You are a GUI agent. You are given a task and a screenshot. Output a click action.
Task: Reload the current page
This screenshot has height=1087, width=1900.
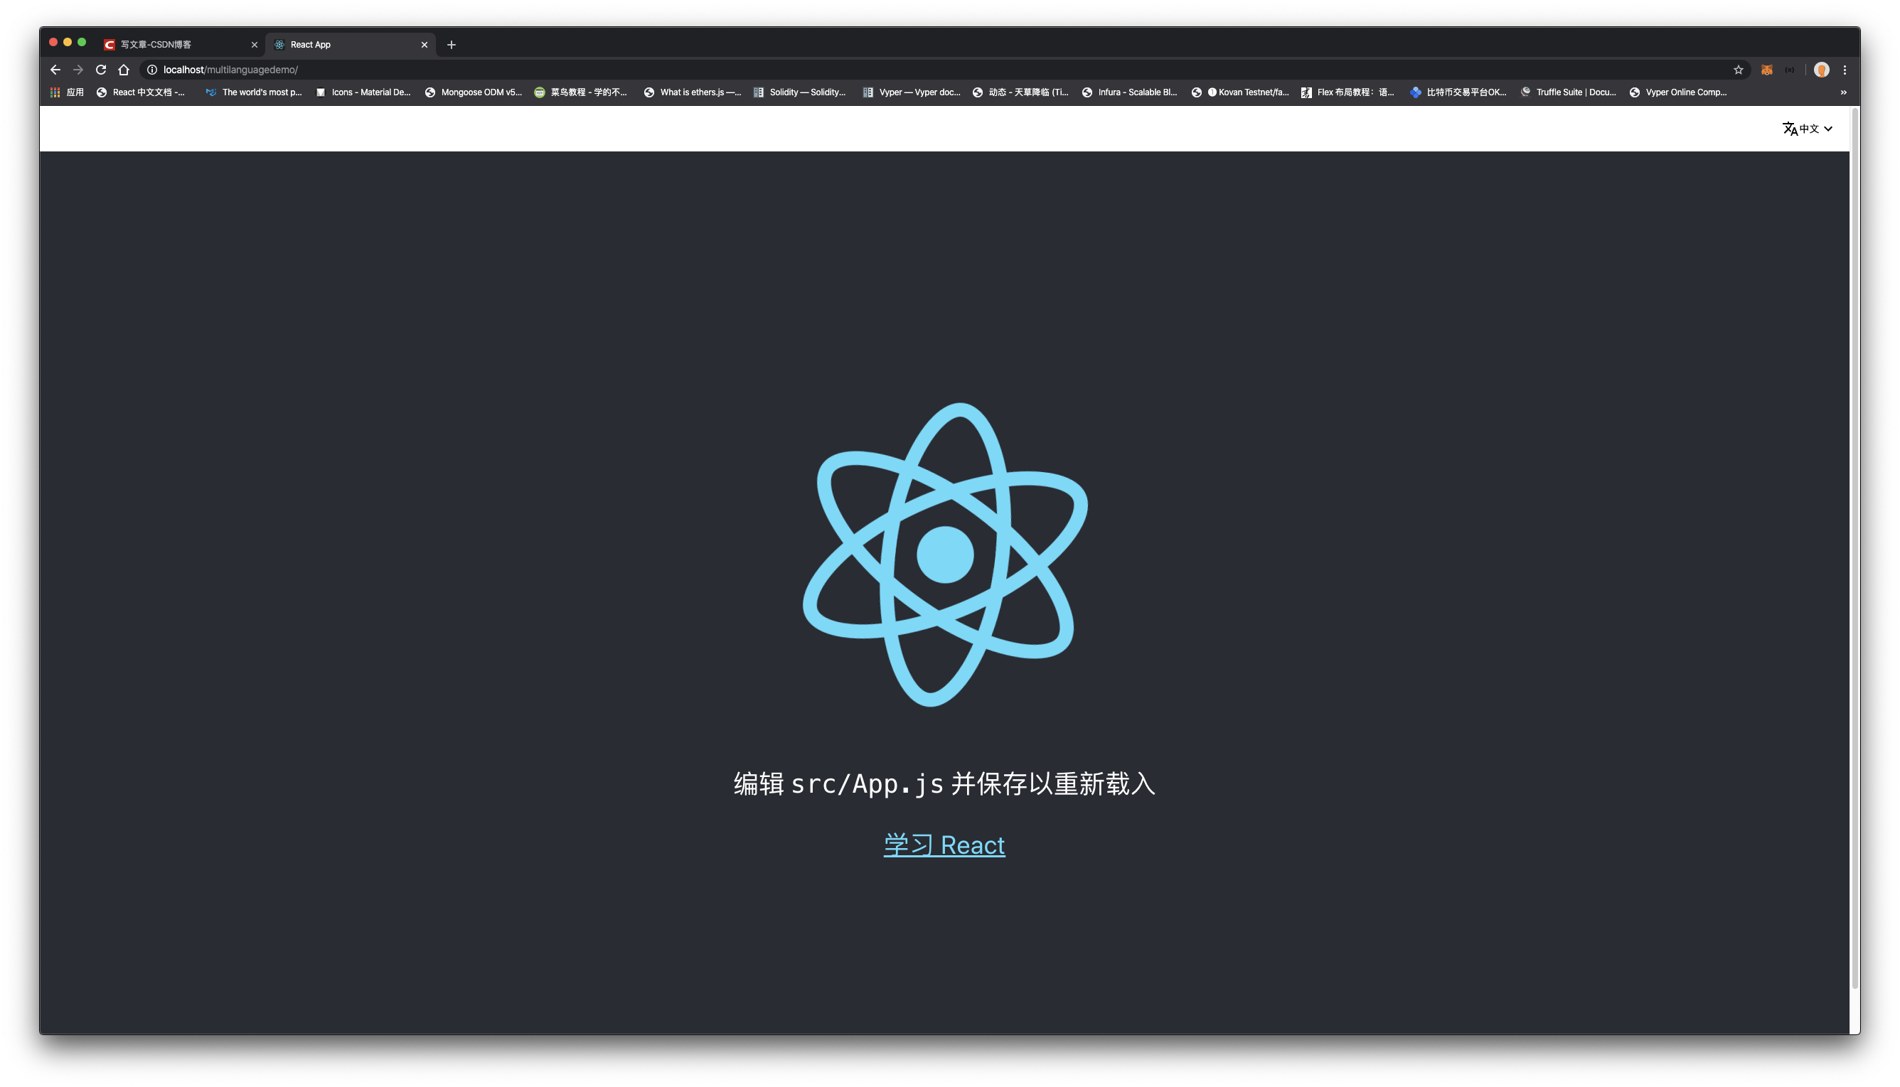(x=101, y=70)
